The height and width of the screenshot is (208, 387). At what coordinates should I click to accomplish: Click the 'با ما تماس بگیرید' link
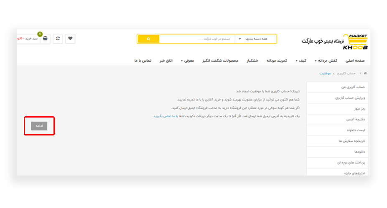[x=164, y=116]
